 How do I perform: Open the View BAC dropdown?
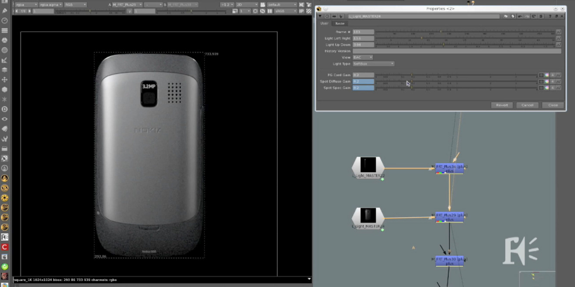[x=363, y=57]
